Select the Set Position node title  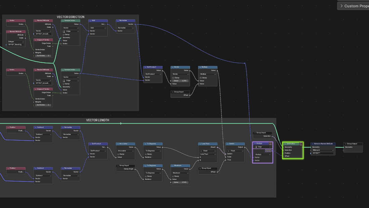[x=291, y=144]
